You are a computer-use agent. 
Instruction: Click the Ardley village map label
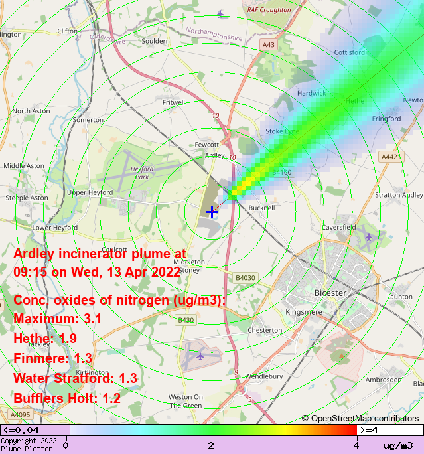pyautogui.click(x=214, y=155)
